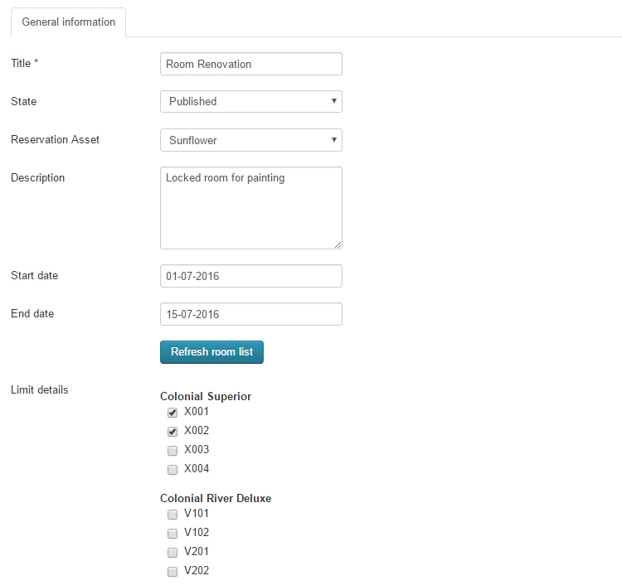Open the State dropdown showing Published
The image size is (622, 585).
tap(250, 101)
